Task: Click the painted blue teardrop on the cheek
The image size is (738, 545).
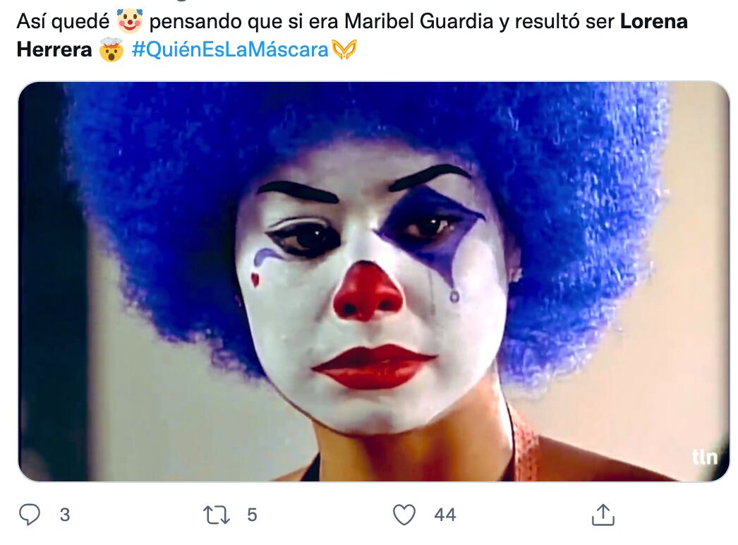Action: tap(454, 297)
